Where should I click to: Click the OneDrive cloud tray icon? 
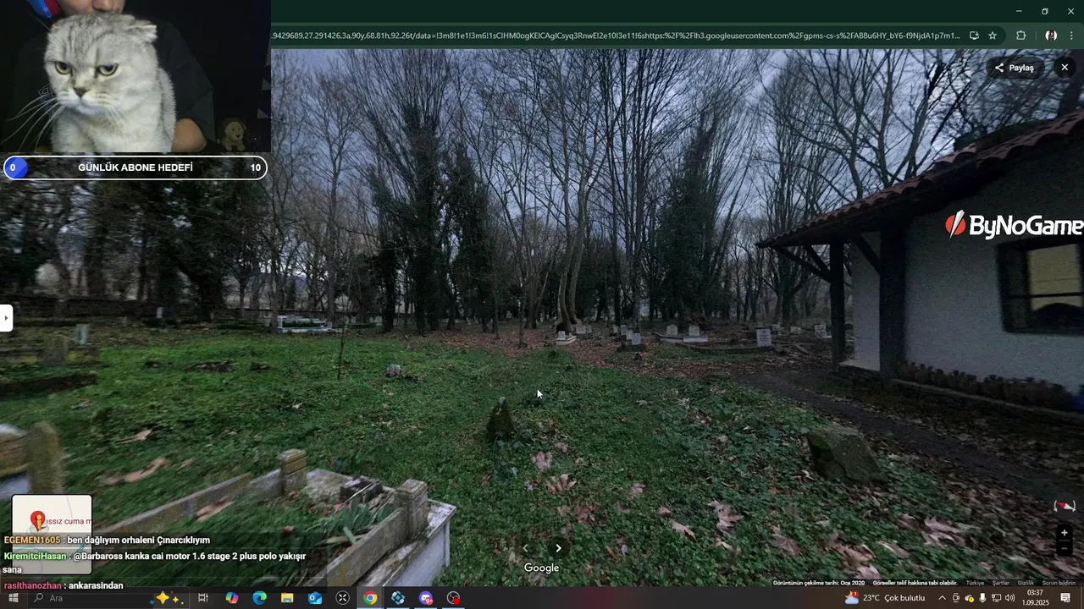click(970, 598)
